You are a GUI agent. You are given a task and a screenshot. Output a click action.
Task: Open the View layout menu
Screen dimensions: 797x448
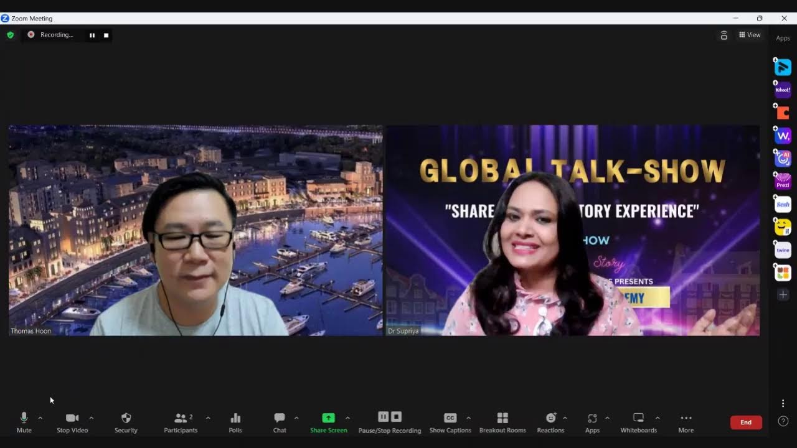750,35
